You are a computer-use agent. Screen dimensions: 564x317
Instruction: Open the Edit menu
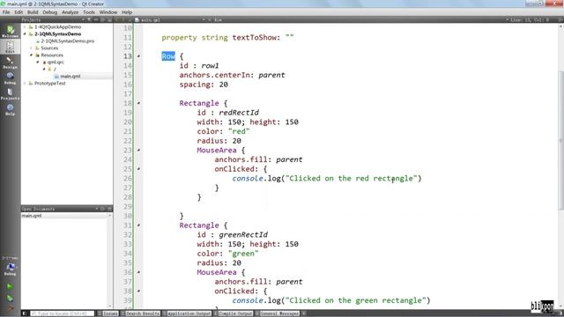(x=19, y=11)
